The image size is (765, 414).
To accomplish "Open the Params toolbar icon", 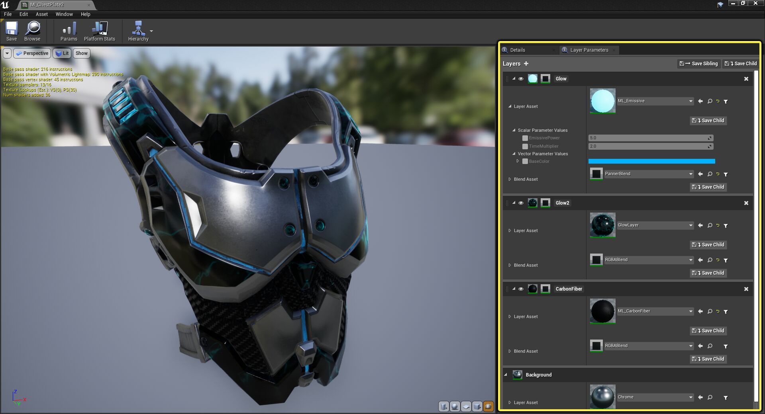I will 69,31.
